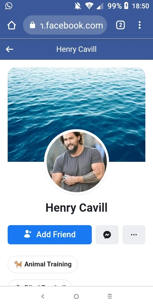Select the Animal Training hobby chip

point(42,264)
